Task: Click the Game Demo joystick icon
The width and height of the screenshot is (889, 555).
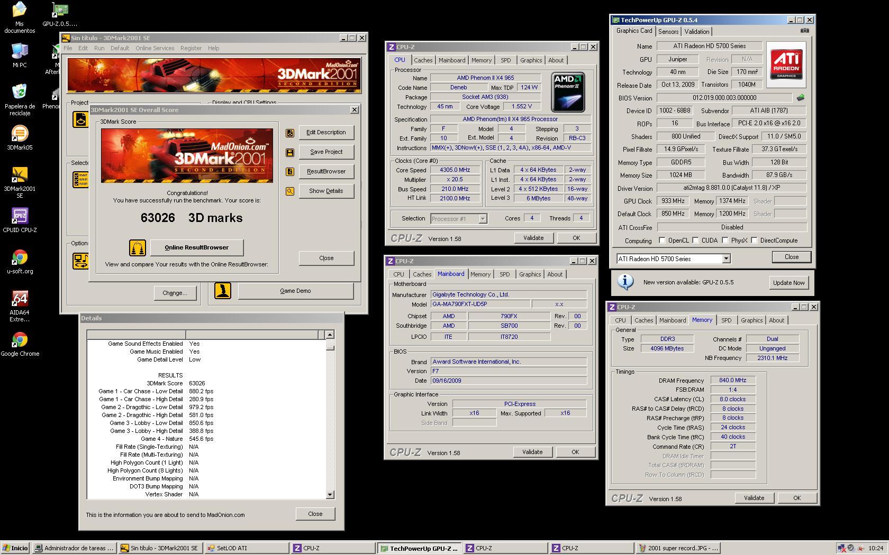Action: 223,291
